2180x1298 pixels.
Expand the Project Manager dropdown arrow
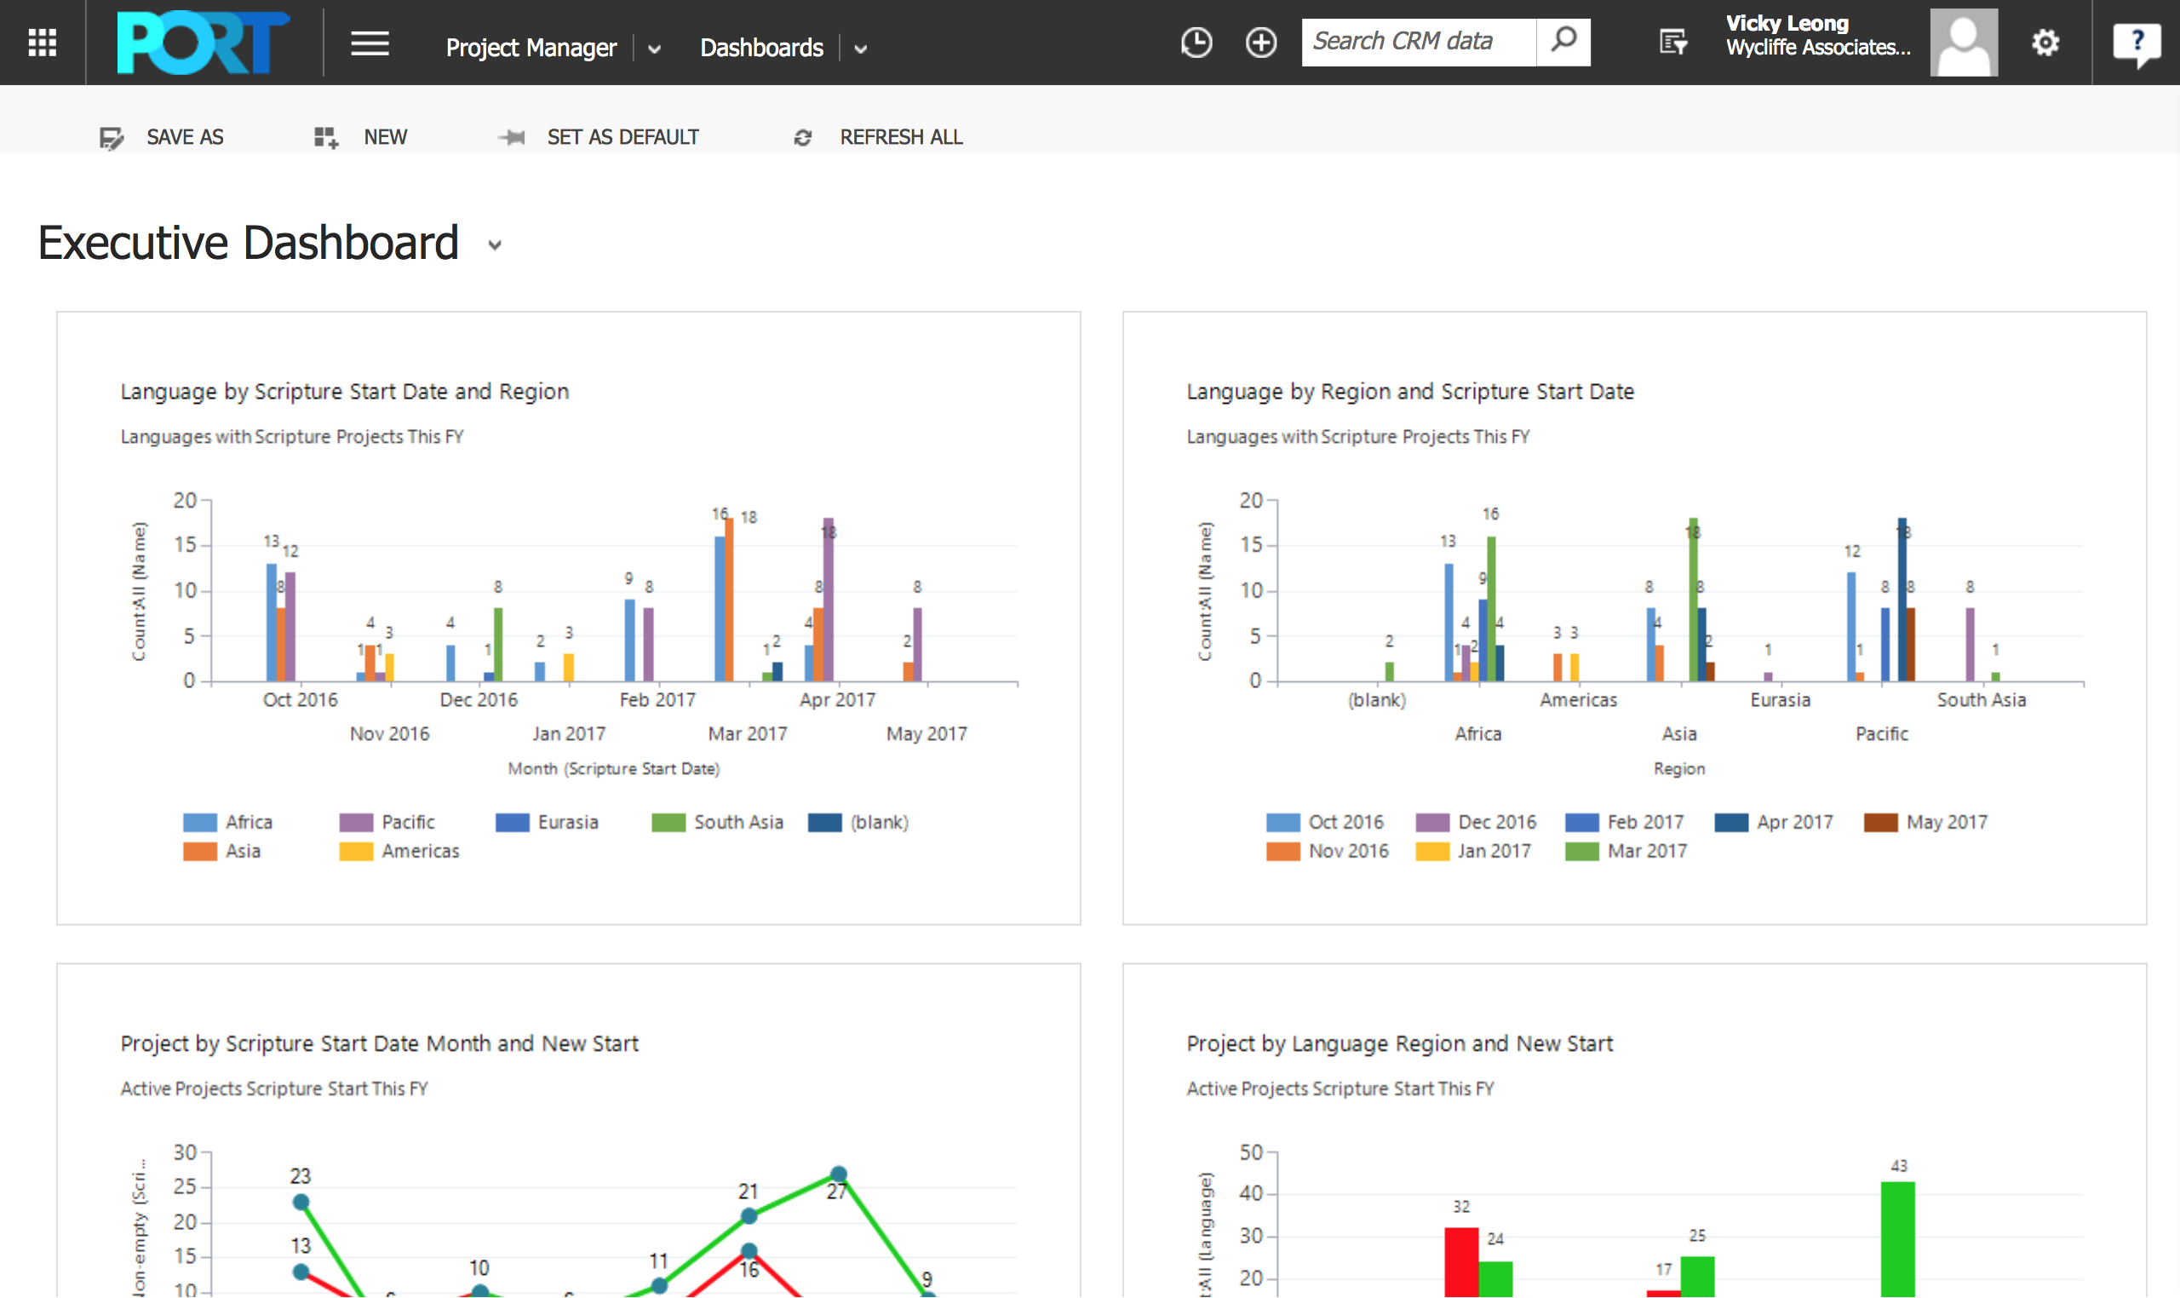point(654,49)
